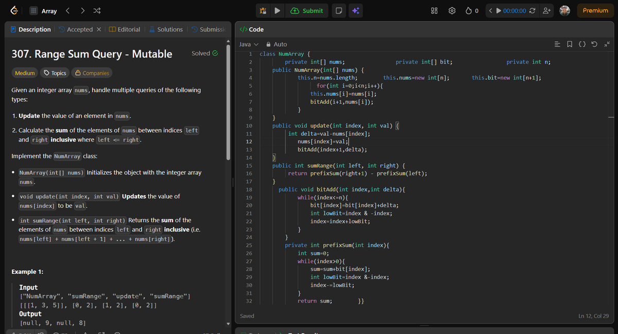Switch to the Accepted tab
Screen dimensions: 618x334
[76, 29]
